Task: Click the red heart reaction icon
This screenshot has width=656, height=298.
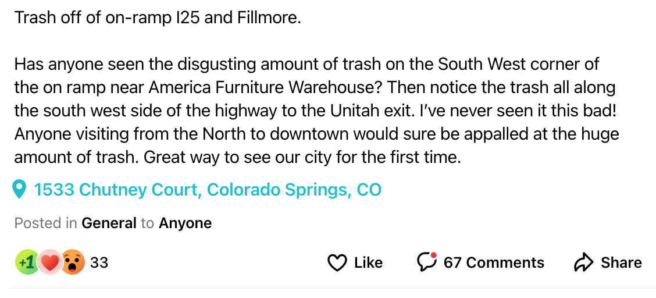Action: tap(51, 262)
